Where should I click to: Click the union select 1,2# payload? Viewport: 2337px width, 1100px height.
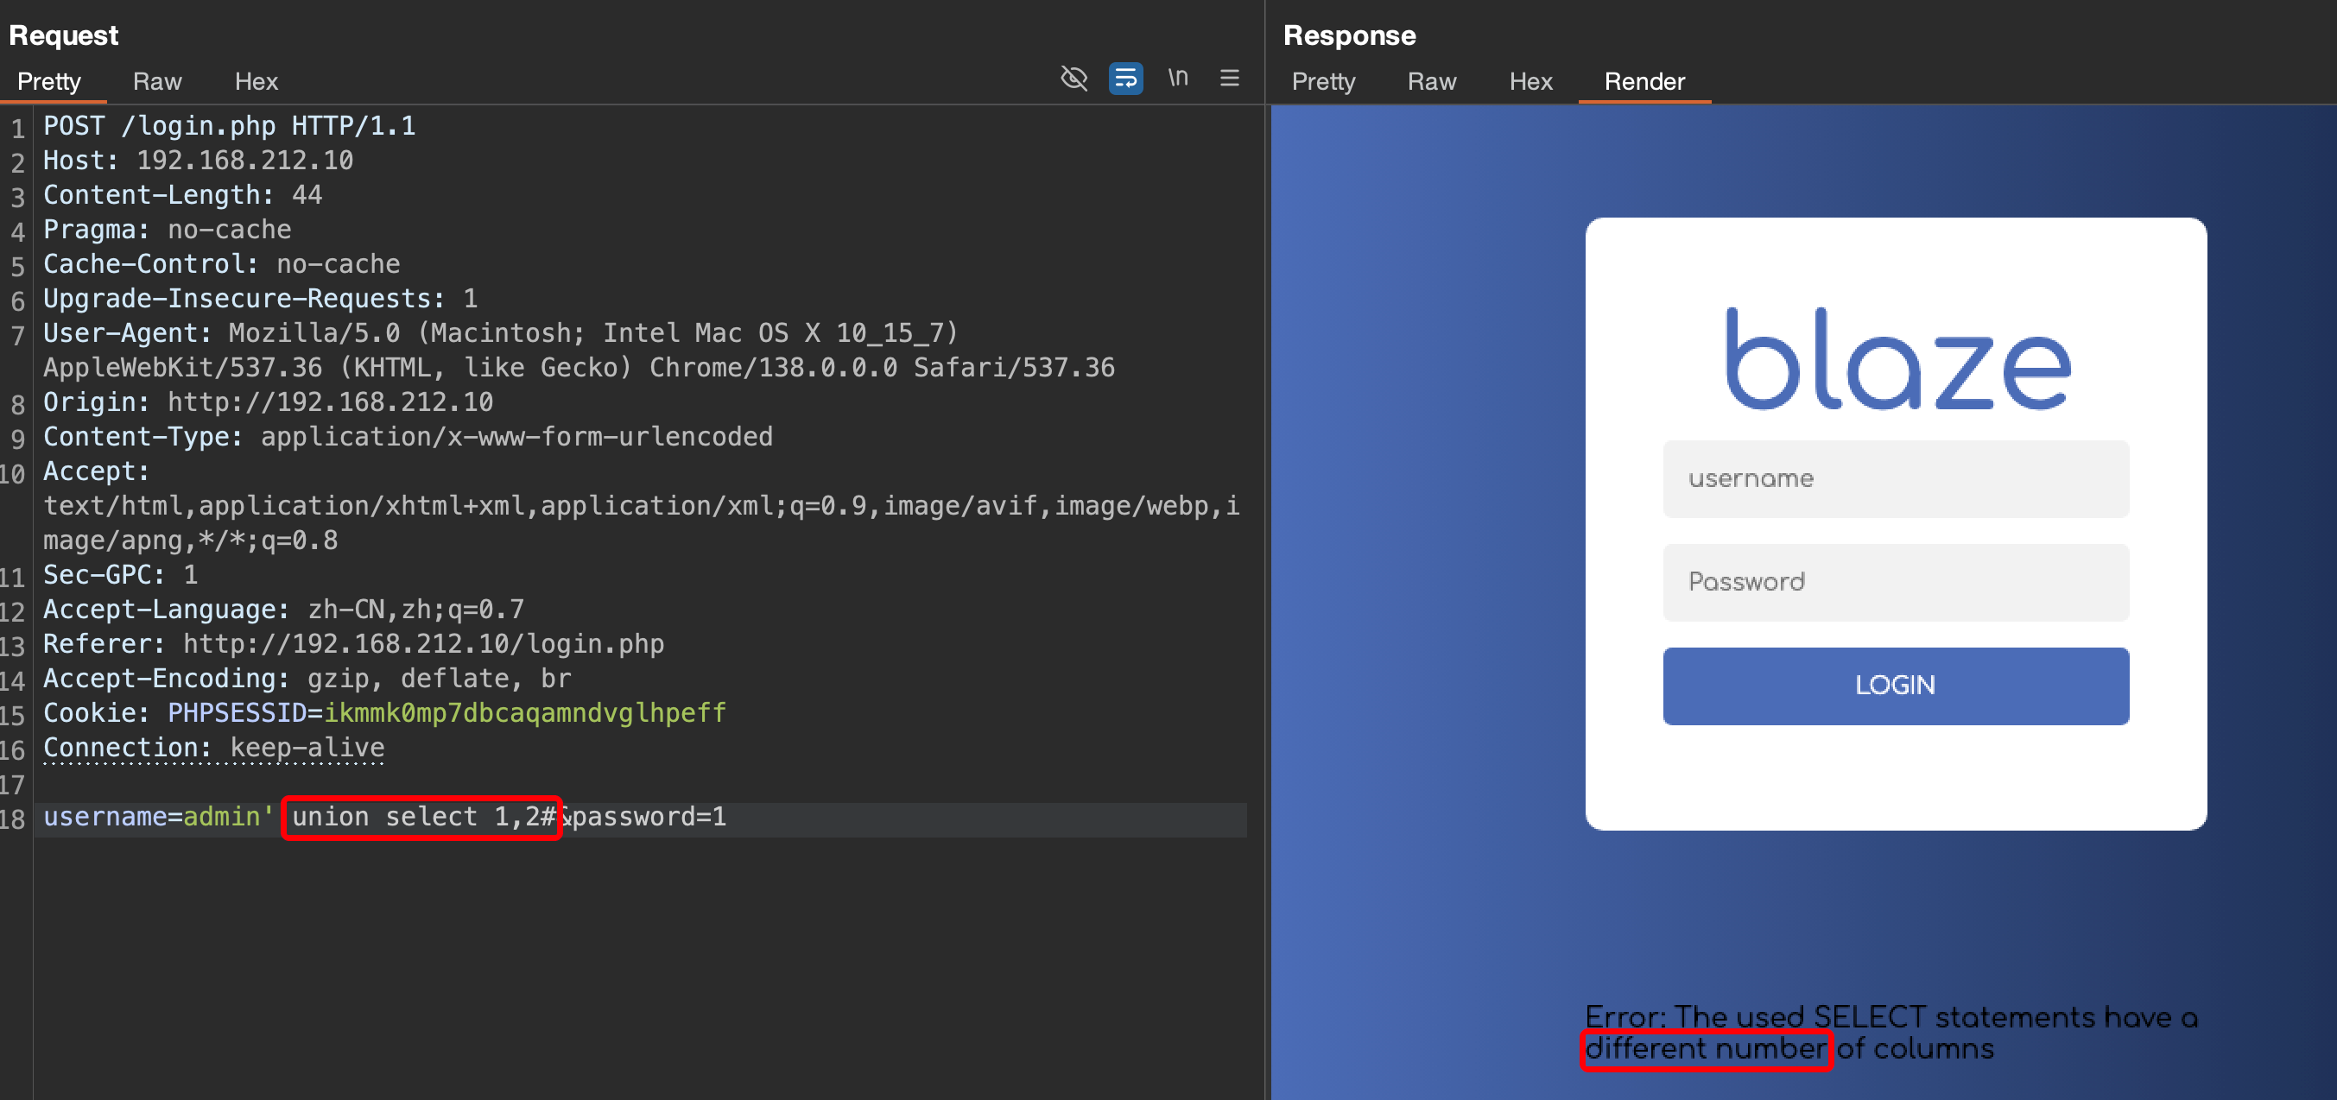click(x=421, y=817)
